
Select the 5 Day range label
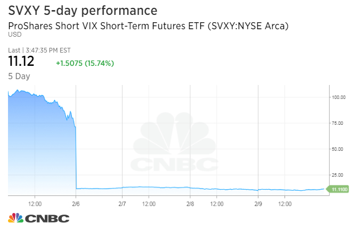19,76
